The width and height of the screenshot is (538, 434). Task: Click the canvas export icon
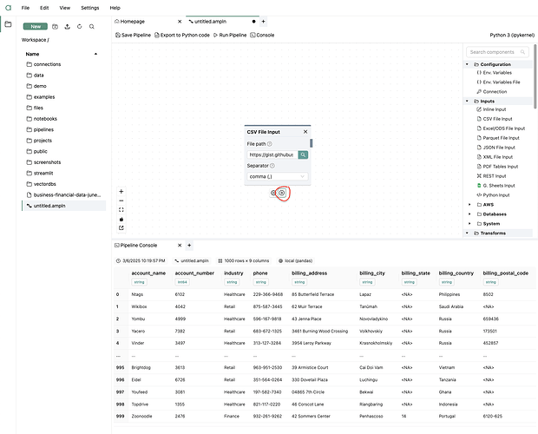click(x=121, y=227)
